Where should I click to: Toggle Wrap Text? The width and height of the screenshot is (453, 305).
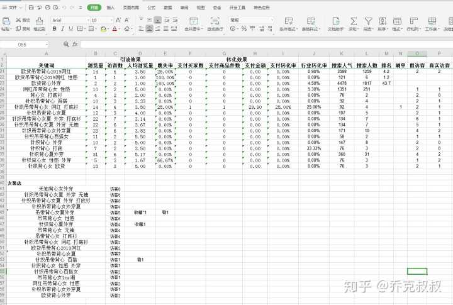[215, 23]
